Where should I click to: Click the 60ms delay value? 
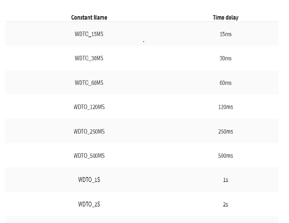point(225,83)
